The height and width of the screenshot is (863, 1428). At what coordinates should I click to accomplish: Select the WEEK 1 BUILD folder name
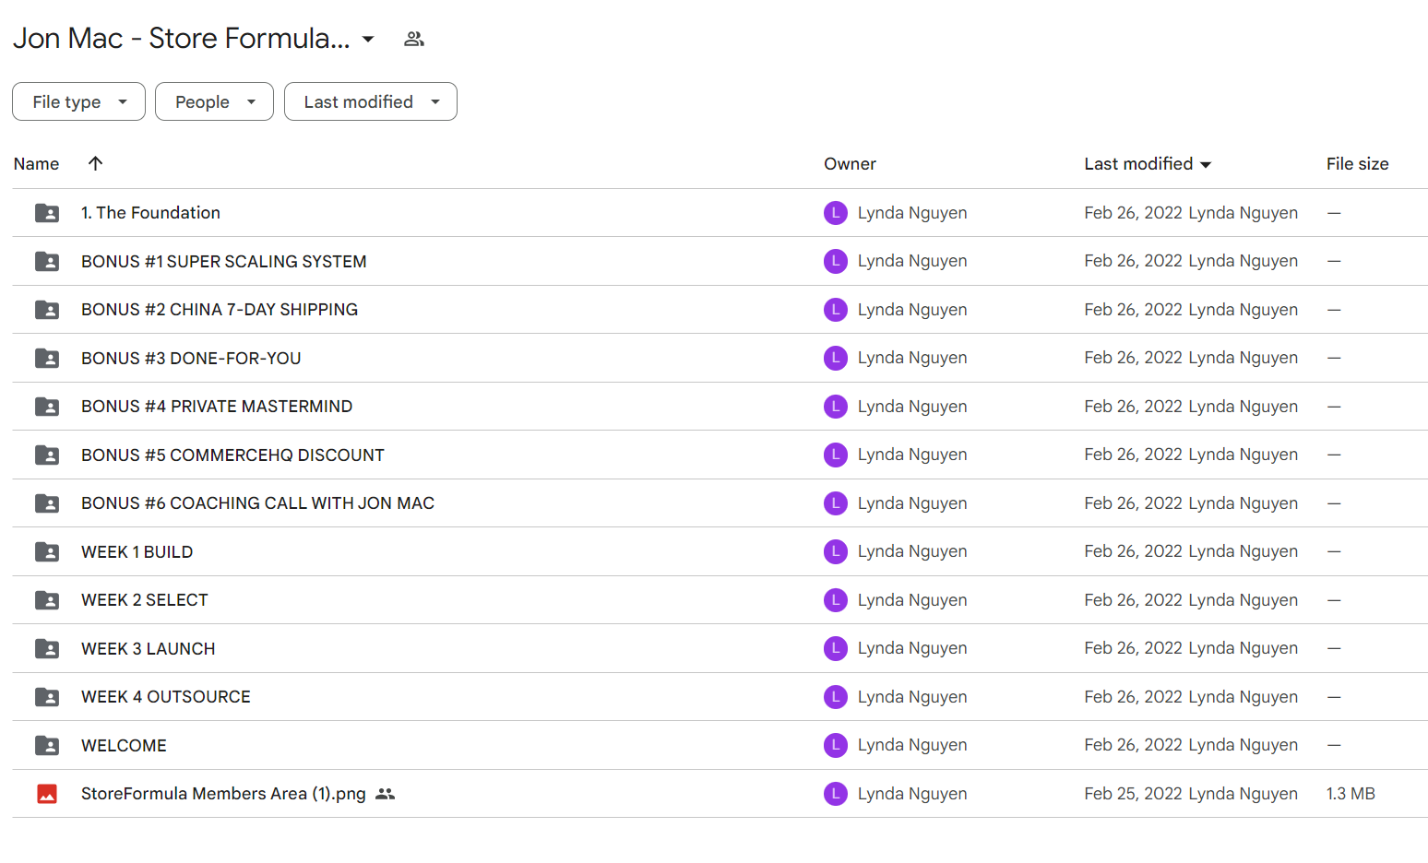137,552
